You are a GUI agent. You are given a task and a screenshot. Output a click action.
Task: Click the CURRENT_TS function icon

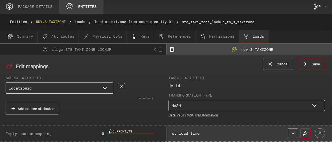click(110, 132)
